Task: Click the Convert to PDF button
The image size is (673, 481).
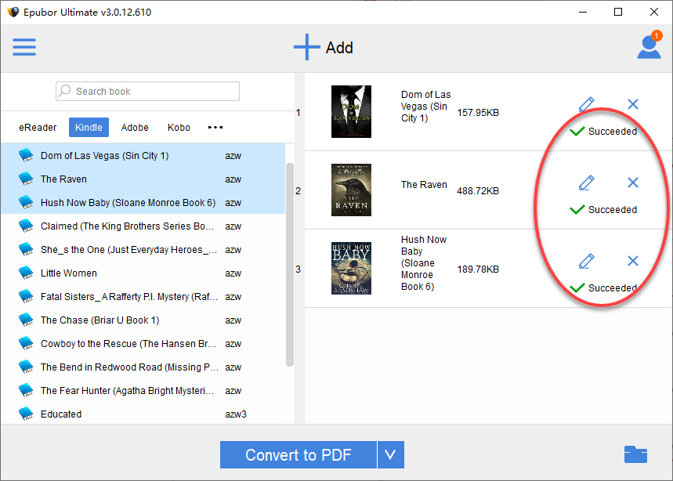Action: click(x=299, y=455)
